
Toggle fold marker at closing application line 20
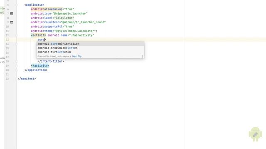tap(17, 70)
